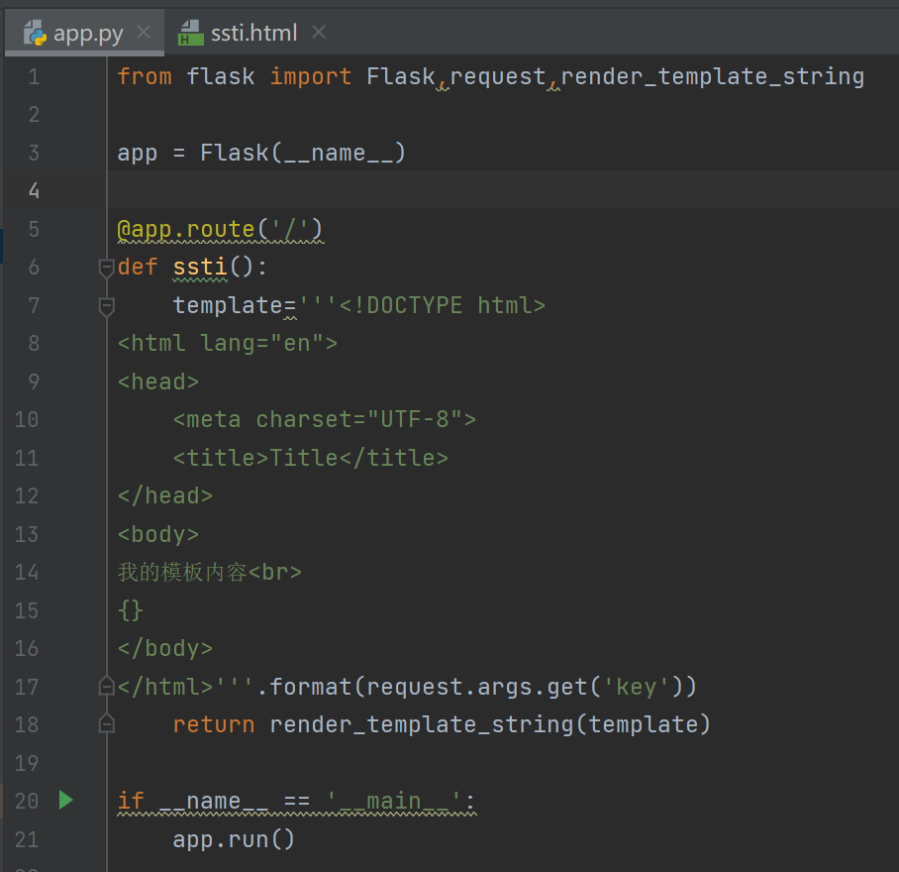Click app.run() on line 21
Viewport: 899px width, 872px height.
234,839
